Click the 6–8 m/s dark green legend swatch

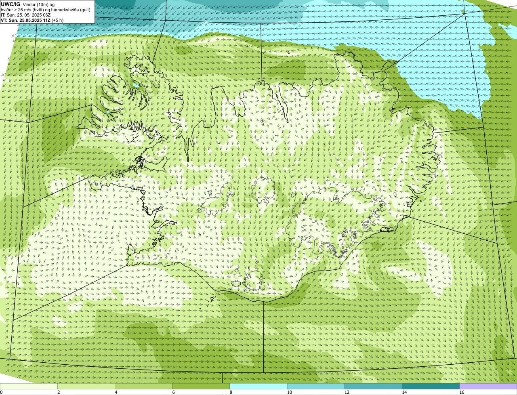click(x=201, y=387)
